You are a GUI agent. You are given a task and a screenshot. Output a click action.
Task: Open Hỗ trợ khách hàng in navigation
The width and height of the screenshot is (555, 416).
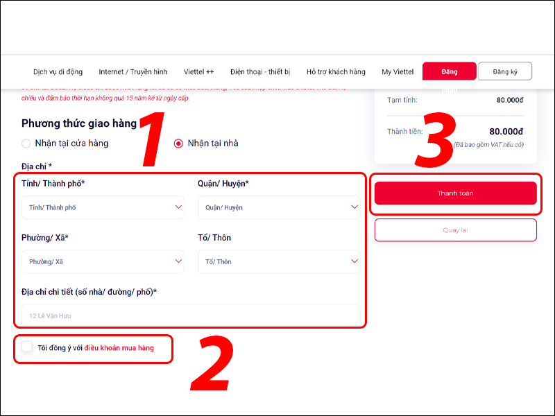[x=336, y=72]
